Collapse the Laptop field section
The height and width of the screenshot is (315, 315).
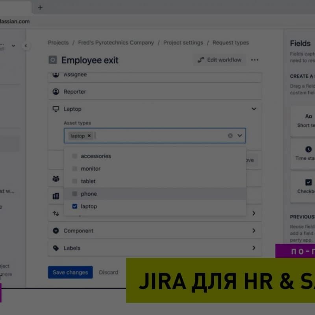254,109
